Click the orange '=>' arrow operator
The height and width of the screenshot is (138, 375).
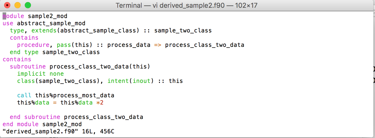[158, 45]
